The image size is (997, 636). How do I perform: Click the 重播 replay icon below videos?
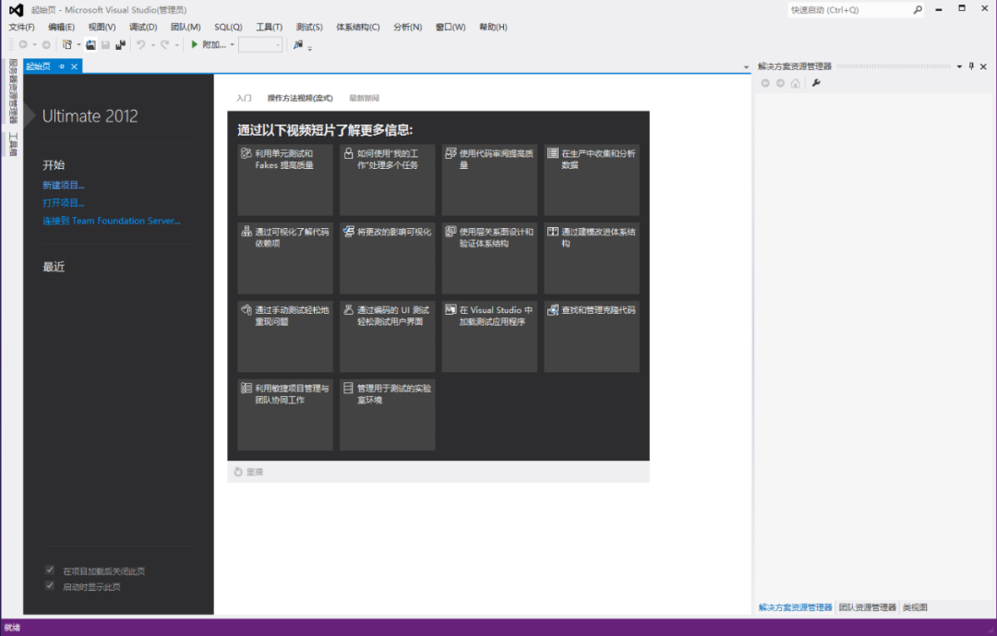[x=238, y=472]
